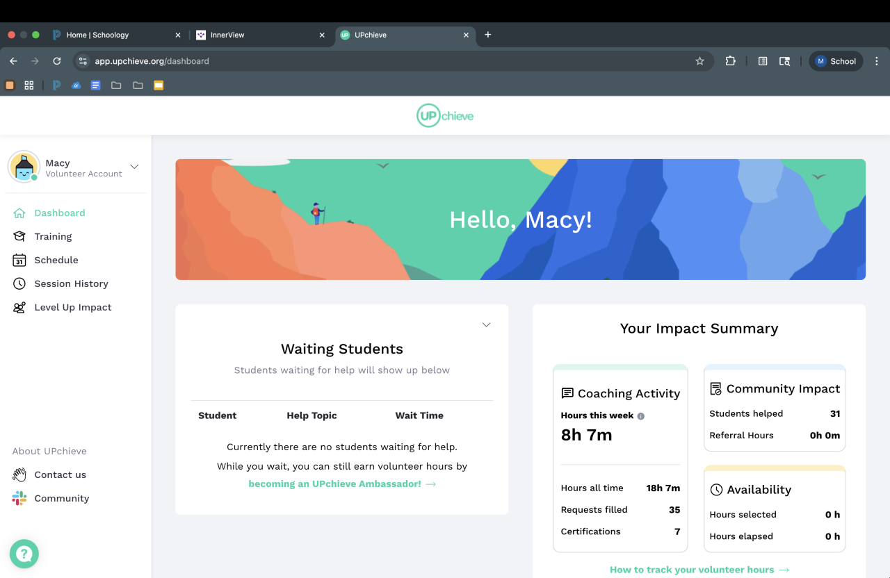Open the Dashboard home icon in sidebar
Viewport: 890px width, 578px height.
click(x=19, y=213)
